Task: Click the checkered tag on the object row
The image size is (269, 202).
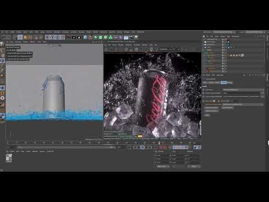Action: click(x=240, y=56)
